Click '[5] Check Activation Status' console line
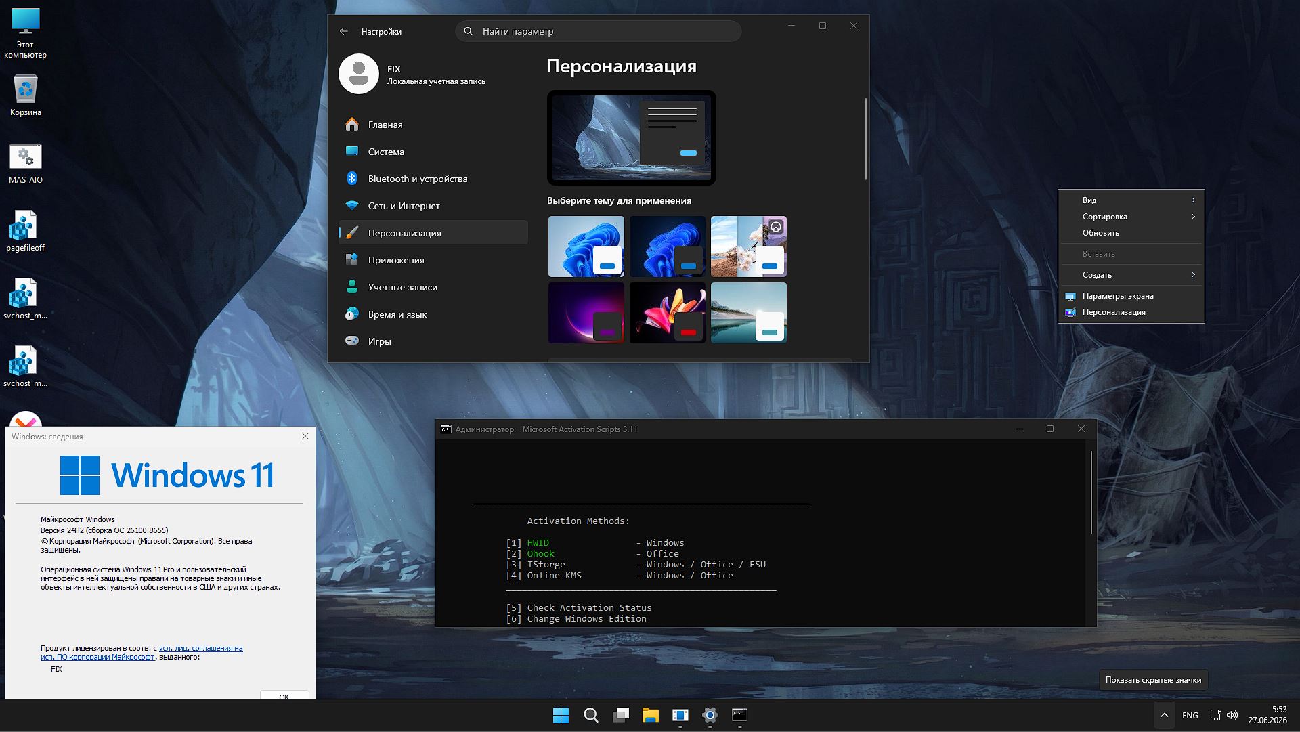 (579, 608)
